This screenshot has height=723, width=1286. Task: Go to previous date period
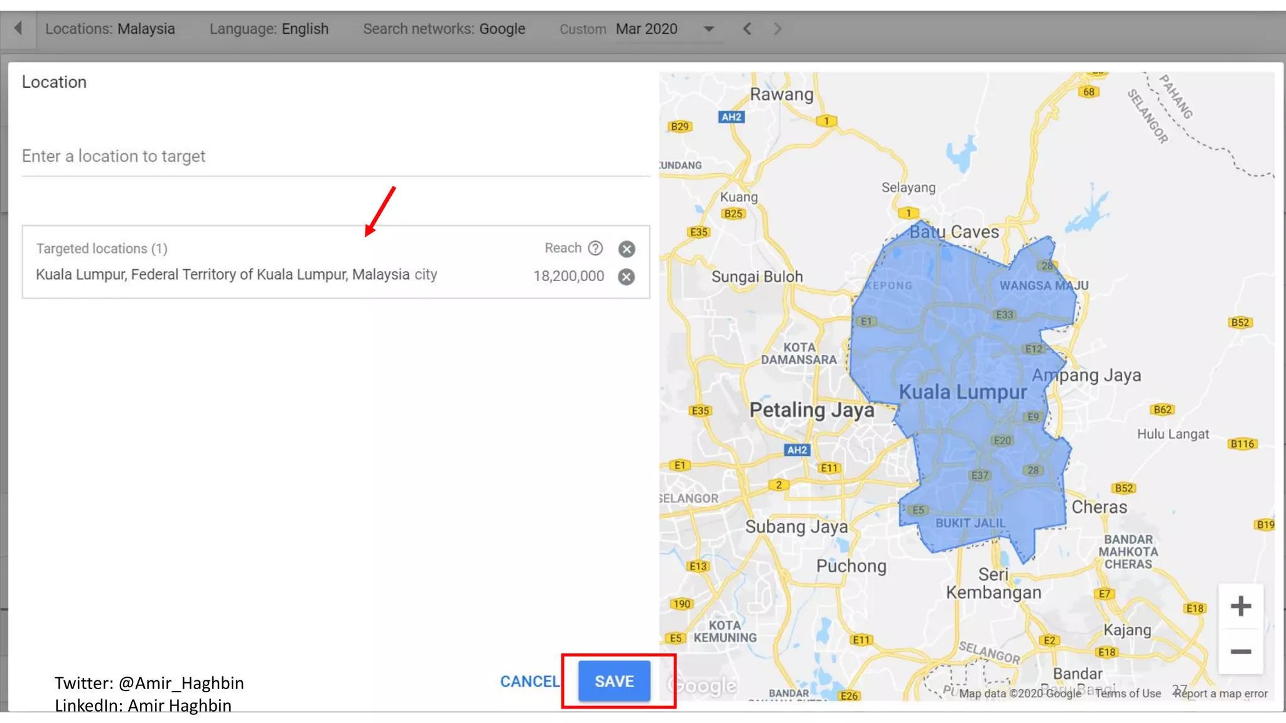coord(747,29)
